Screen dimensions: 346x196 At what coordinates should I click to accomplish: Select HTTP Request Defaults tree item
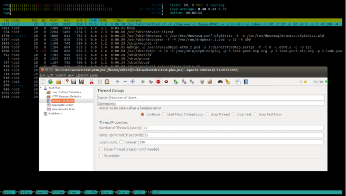point(66,96)
